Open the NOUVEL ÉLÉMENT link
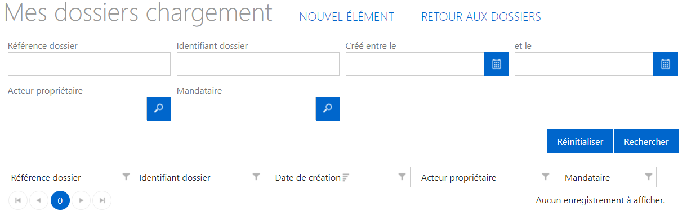Viewport: 687px width, 211px height. coord(346,17)
